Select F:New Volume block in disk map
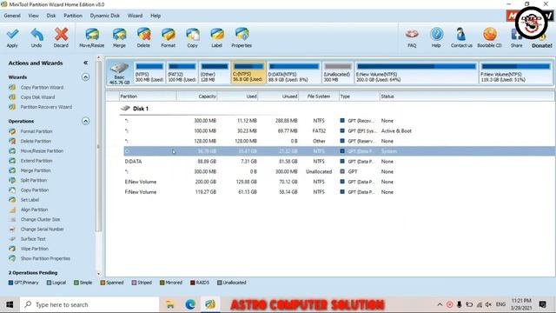This screenshot has height=313, width=556. tap(516, 72)
